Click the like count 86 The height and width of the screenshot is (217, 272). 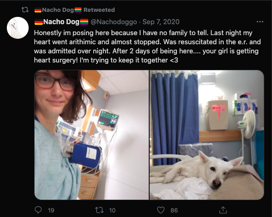pyautogui.click(x=174, y=211)
